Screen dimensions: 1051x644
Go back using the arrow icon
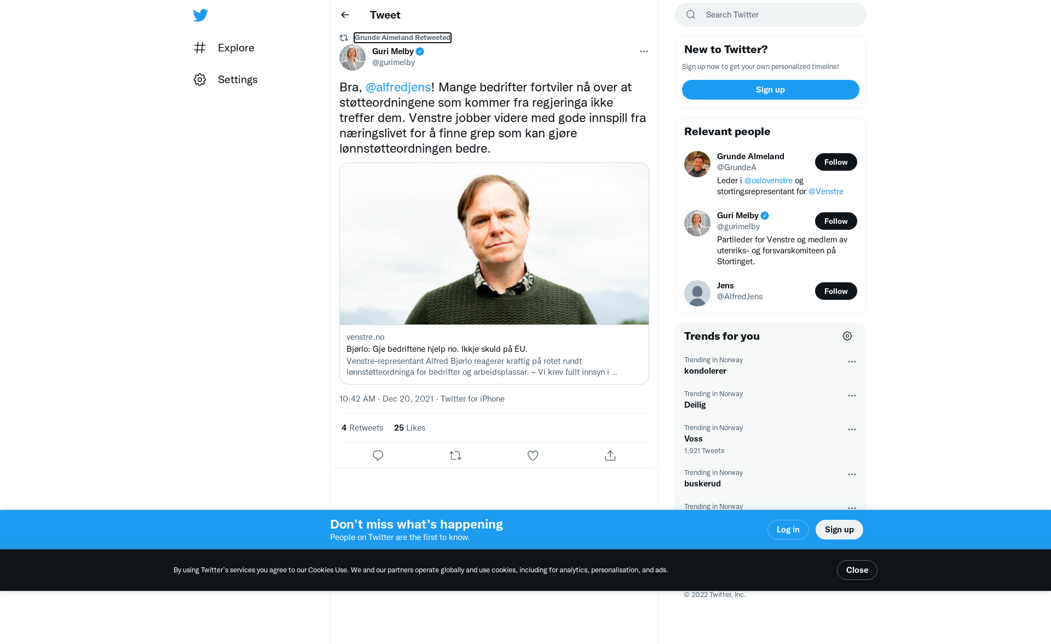(345, 15)
